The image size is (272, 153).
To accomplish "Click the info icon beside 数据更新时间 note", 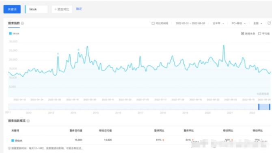I will (9, 148).
